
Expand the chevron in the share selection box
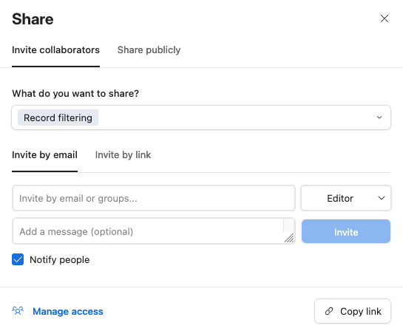[379, 117]
